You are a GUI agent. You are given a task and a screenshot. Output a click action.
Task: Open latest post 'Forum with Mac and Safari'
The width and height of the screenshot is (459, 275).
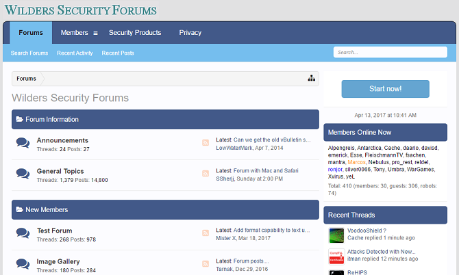266,170
